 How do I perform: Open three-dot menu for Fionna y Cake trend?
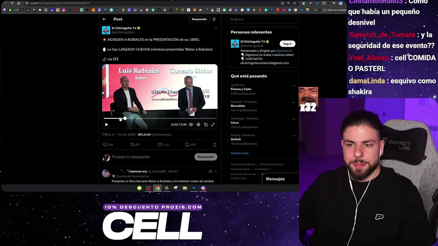click(293, 86)
